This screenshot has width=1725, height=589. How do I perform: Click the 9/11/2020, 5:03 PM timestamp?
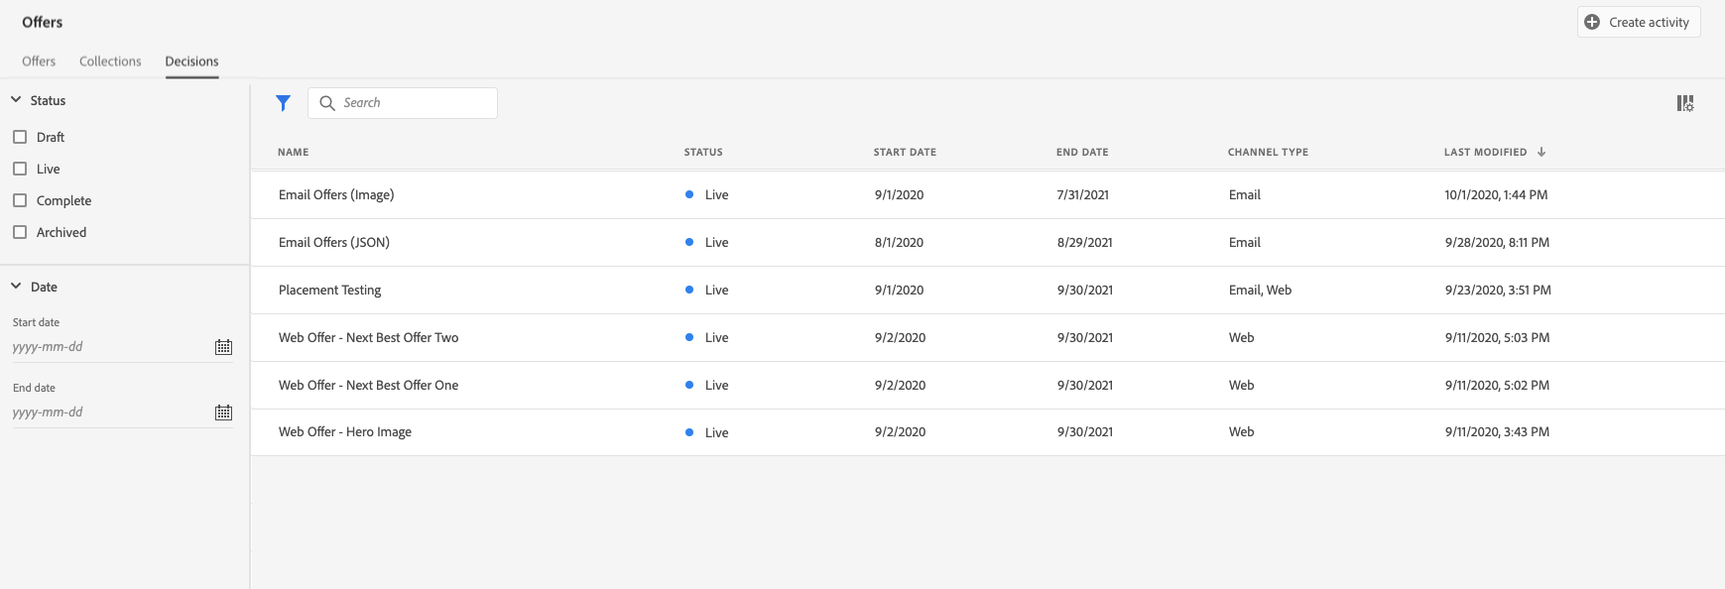click(x=1497, y=337)
